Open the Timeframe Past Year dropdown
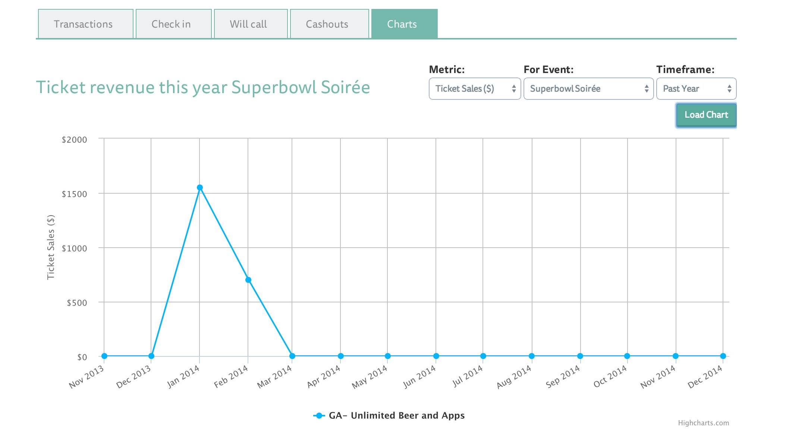Viewport: 786px width, 432px height. pos(696,89)
